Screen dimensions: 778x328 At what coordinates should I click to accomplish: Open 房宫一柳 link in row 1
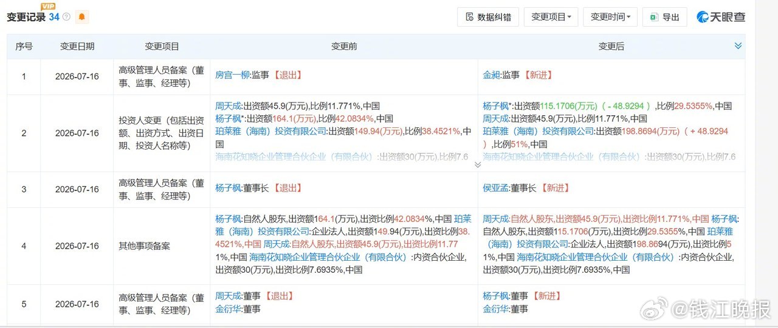[x=233, y=75]
